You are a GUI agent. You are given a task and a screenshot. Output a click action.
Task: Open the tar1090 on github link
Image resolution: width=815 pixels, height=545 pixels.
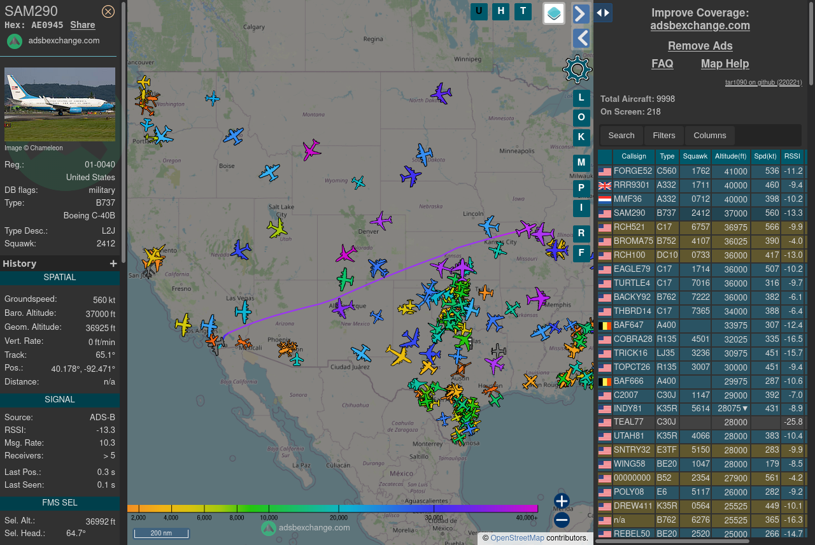763,82
